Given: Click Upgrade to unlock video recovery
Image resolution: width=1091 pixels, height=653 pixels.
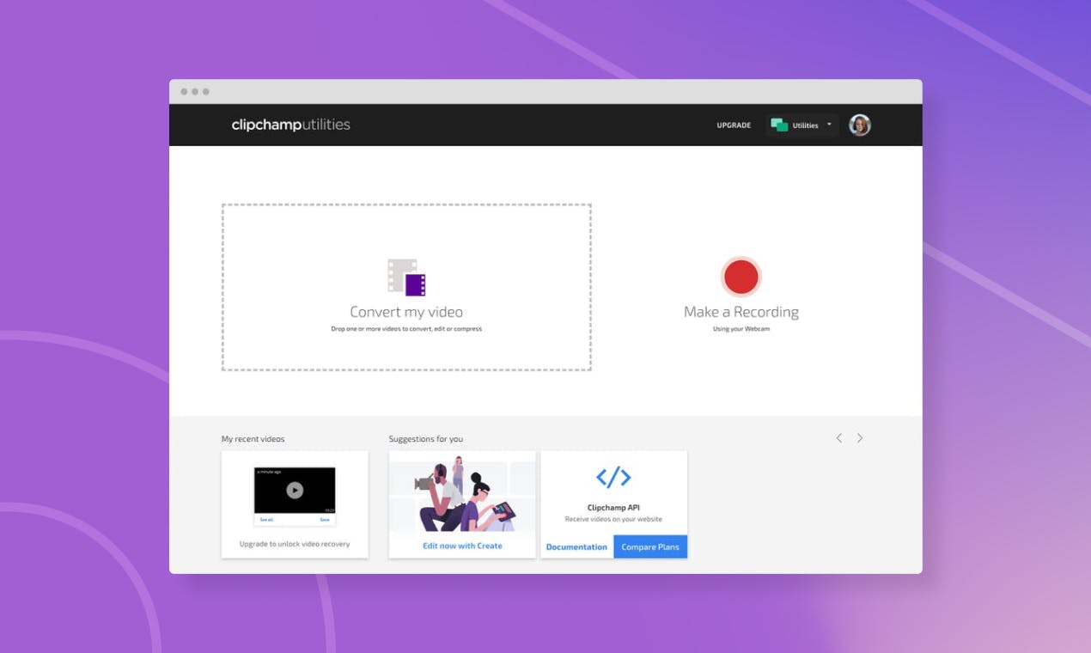Looking at the screenshot, I should click(295, 544).
